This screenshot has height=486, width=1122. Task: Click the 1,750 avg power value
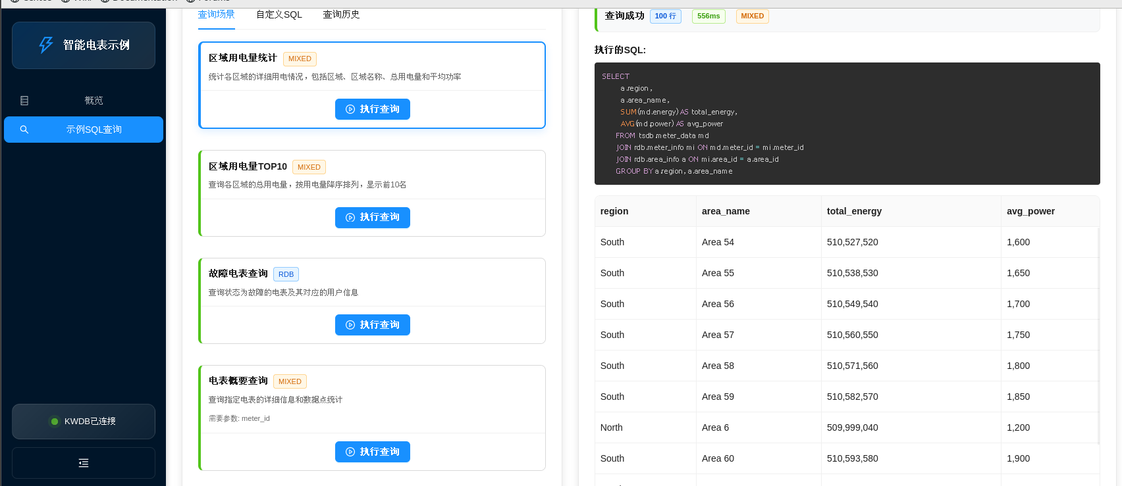pyautogui.click(x=1019, y=335)
